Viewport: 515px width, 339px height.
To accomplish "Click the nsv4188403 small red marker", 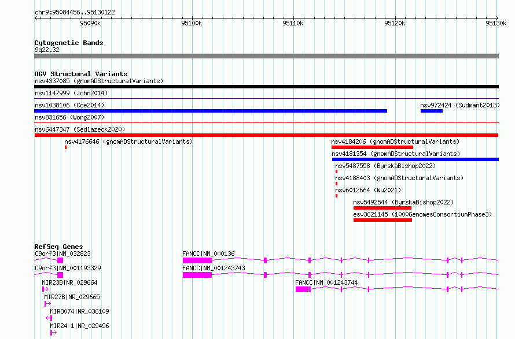I will click(336, 184).
